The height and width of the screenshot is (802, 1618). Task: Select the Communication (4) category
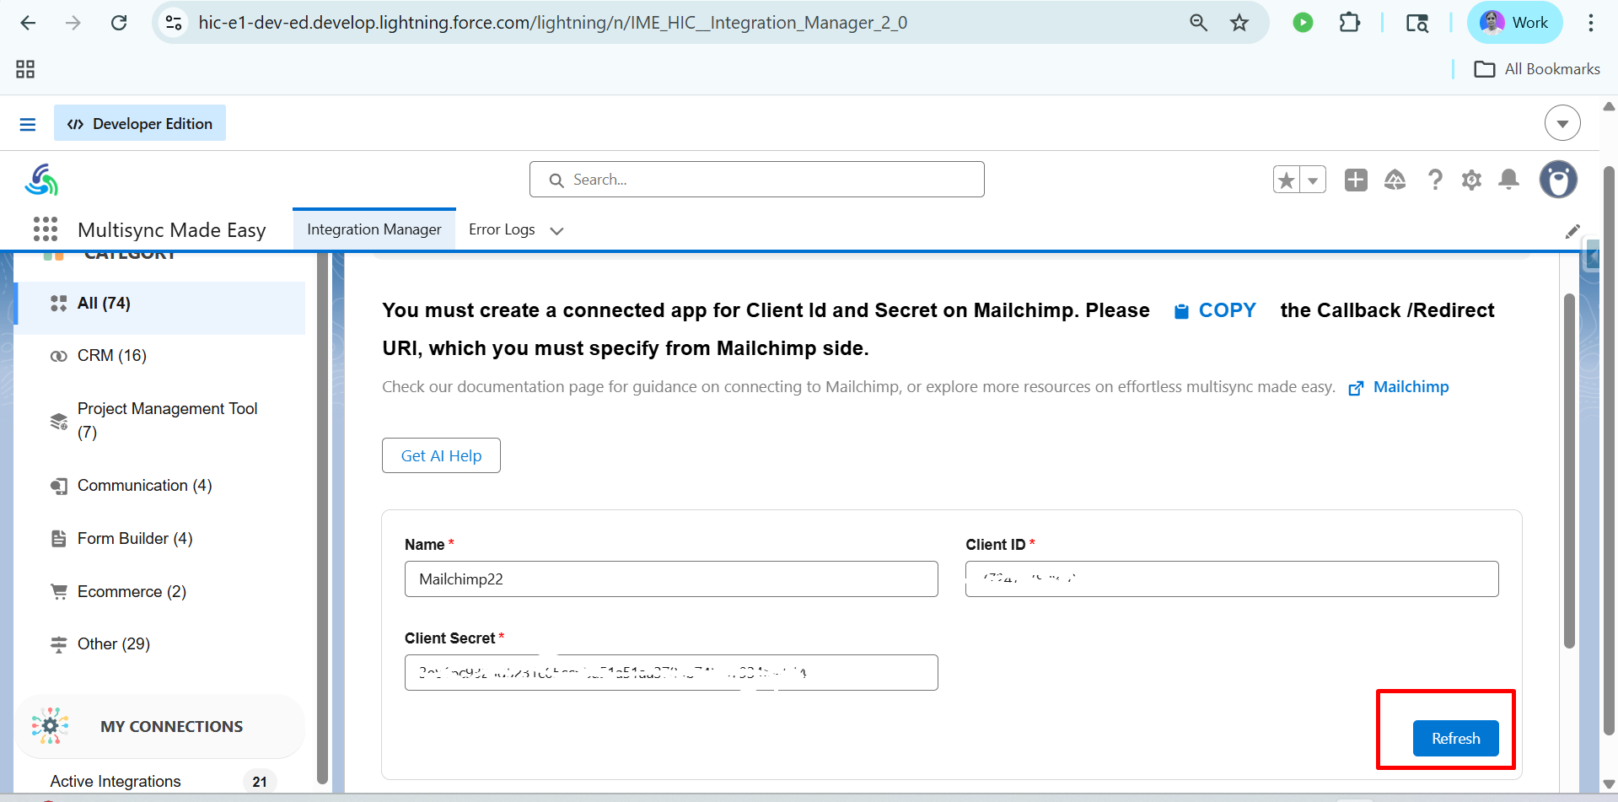[x=160, y=486]
